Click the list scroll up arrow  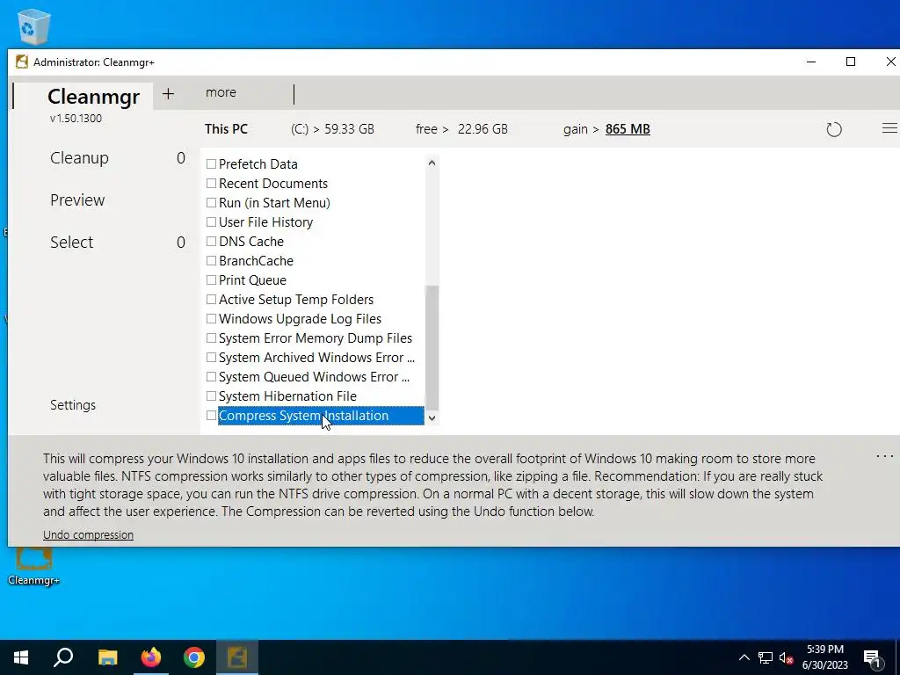(432, 163)
